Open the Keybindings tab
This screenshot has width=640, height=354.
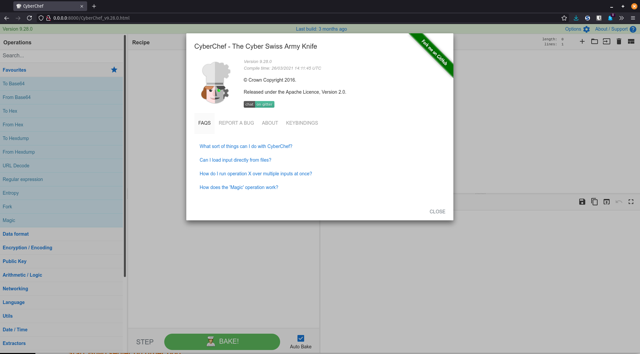tap(302, 123)
